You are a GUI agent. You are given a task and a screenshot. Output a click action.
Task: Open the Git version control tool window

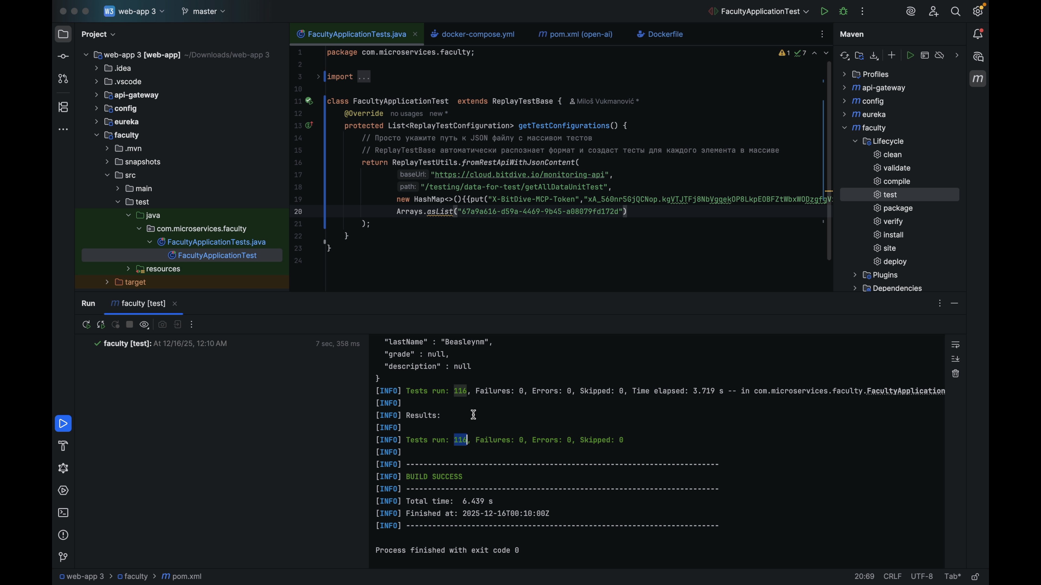tap(63, 557)
